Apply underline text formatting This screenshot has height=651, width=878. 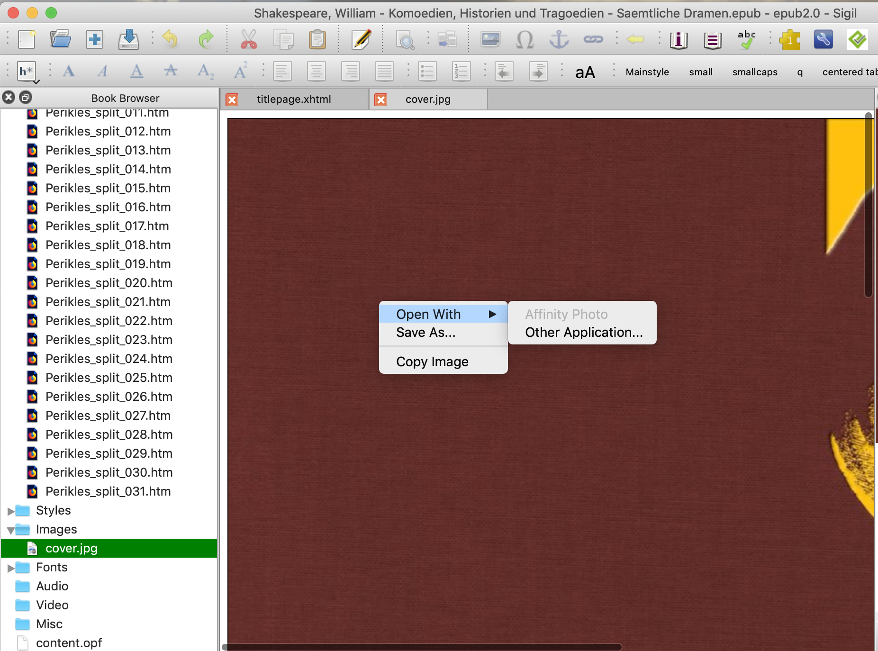click(x=137, y=72)
